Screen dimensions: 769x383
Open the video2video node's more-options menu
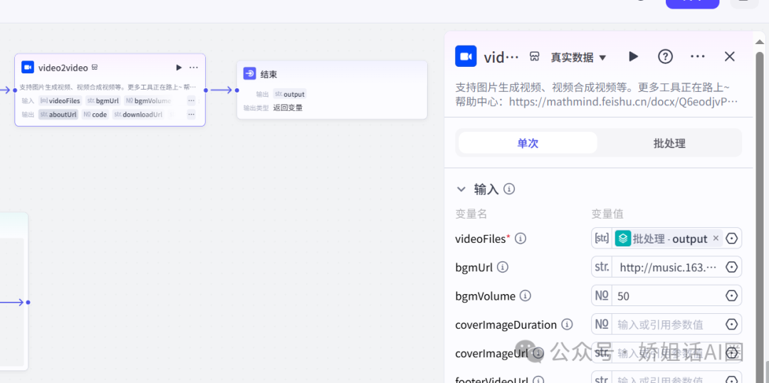194,67
